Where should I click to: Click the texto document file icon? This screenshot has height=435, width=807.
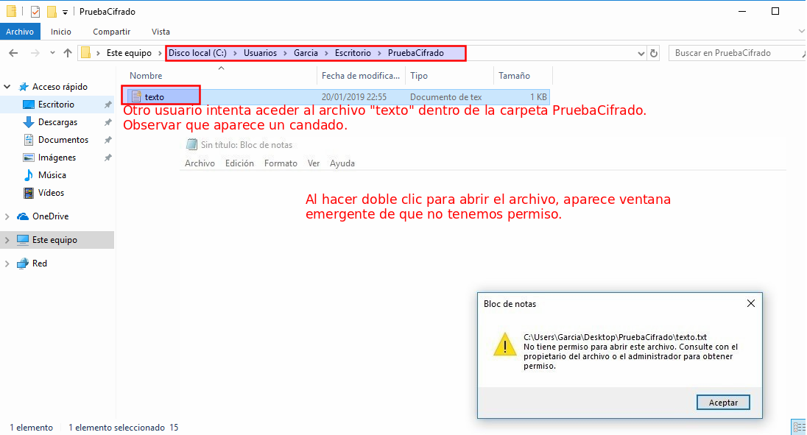[x=136, y=96]
